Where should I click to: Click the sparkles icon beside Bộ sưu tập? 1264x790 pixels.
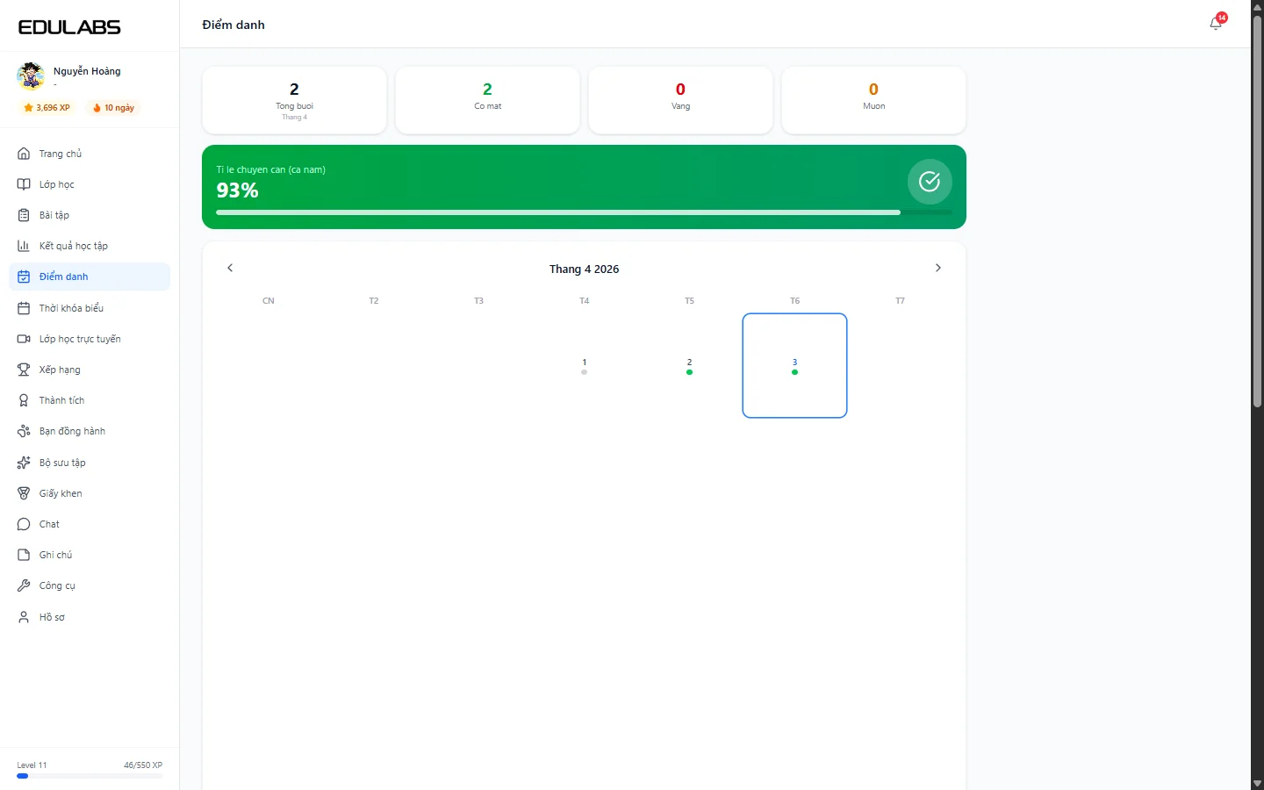(24, 463)
